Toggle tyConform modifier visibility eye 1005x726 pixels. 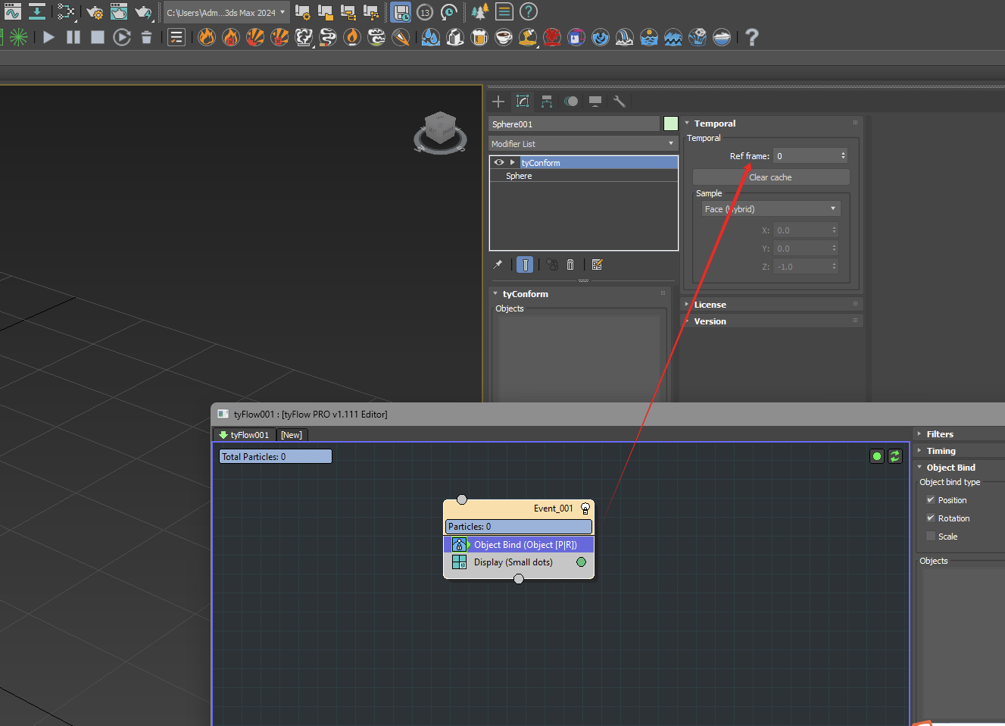coord(498,162)
